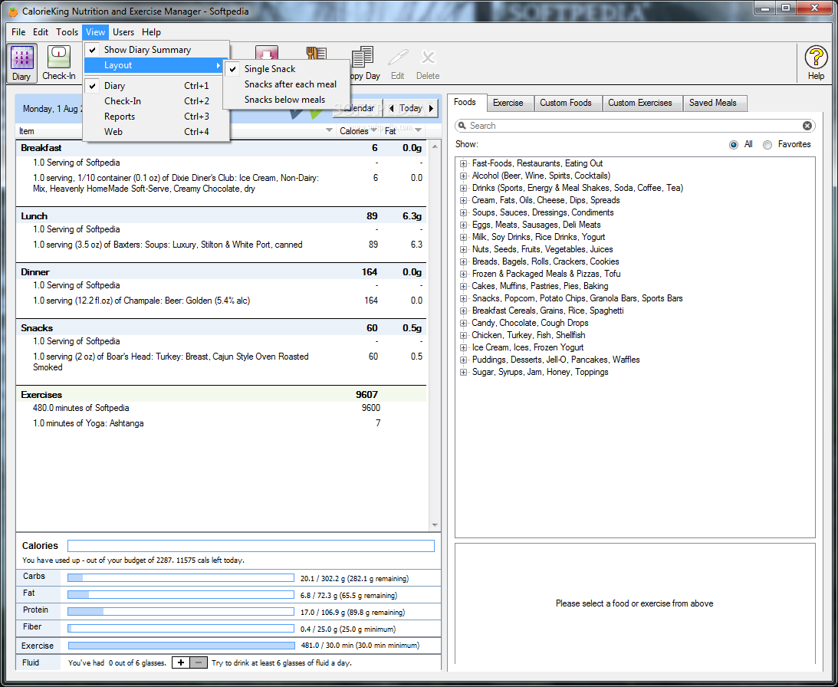Choose Check-In Ctrl+2 menu entry

point(156,101)
